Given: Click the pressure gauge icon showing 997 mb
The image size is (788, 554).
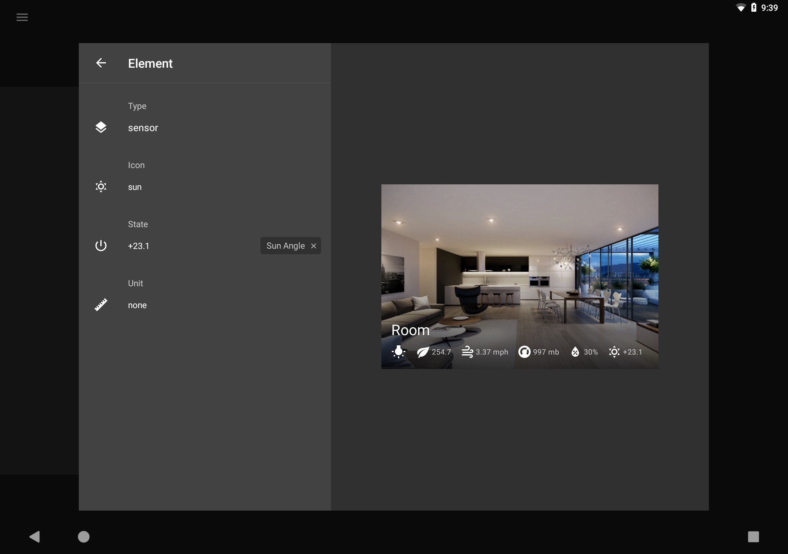Looking at the screenshot, I should (x=525, y=352).
